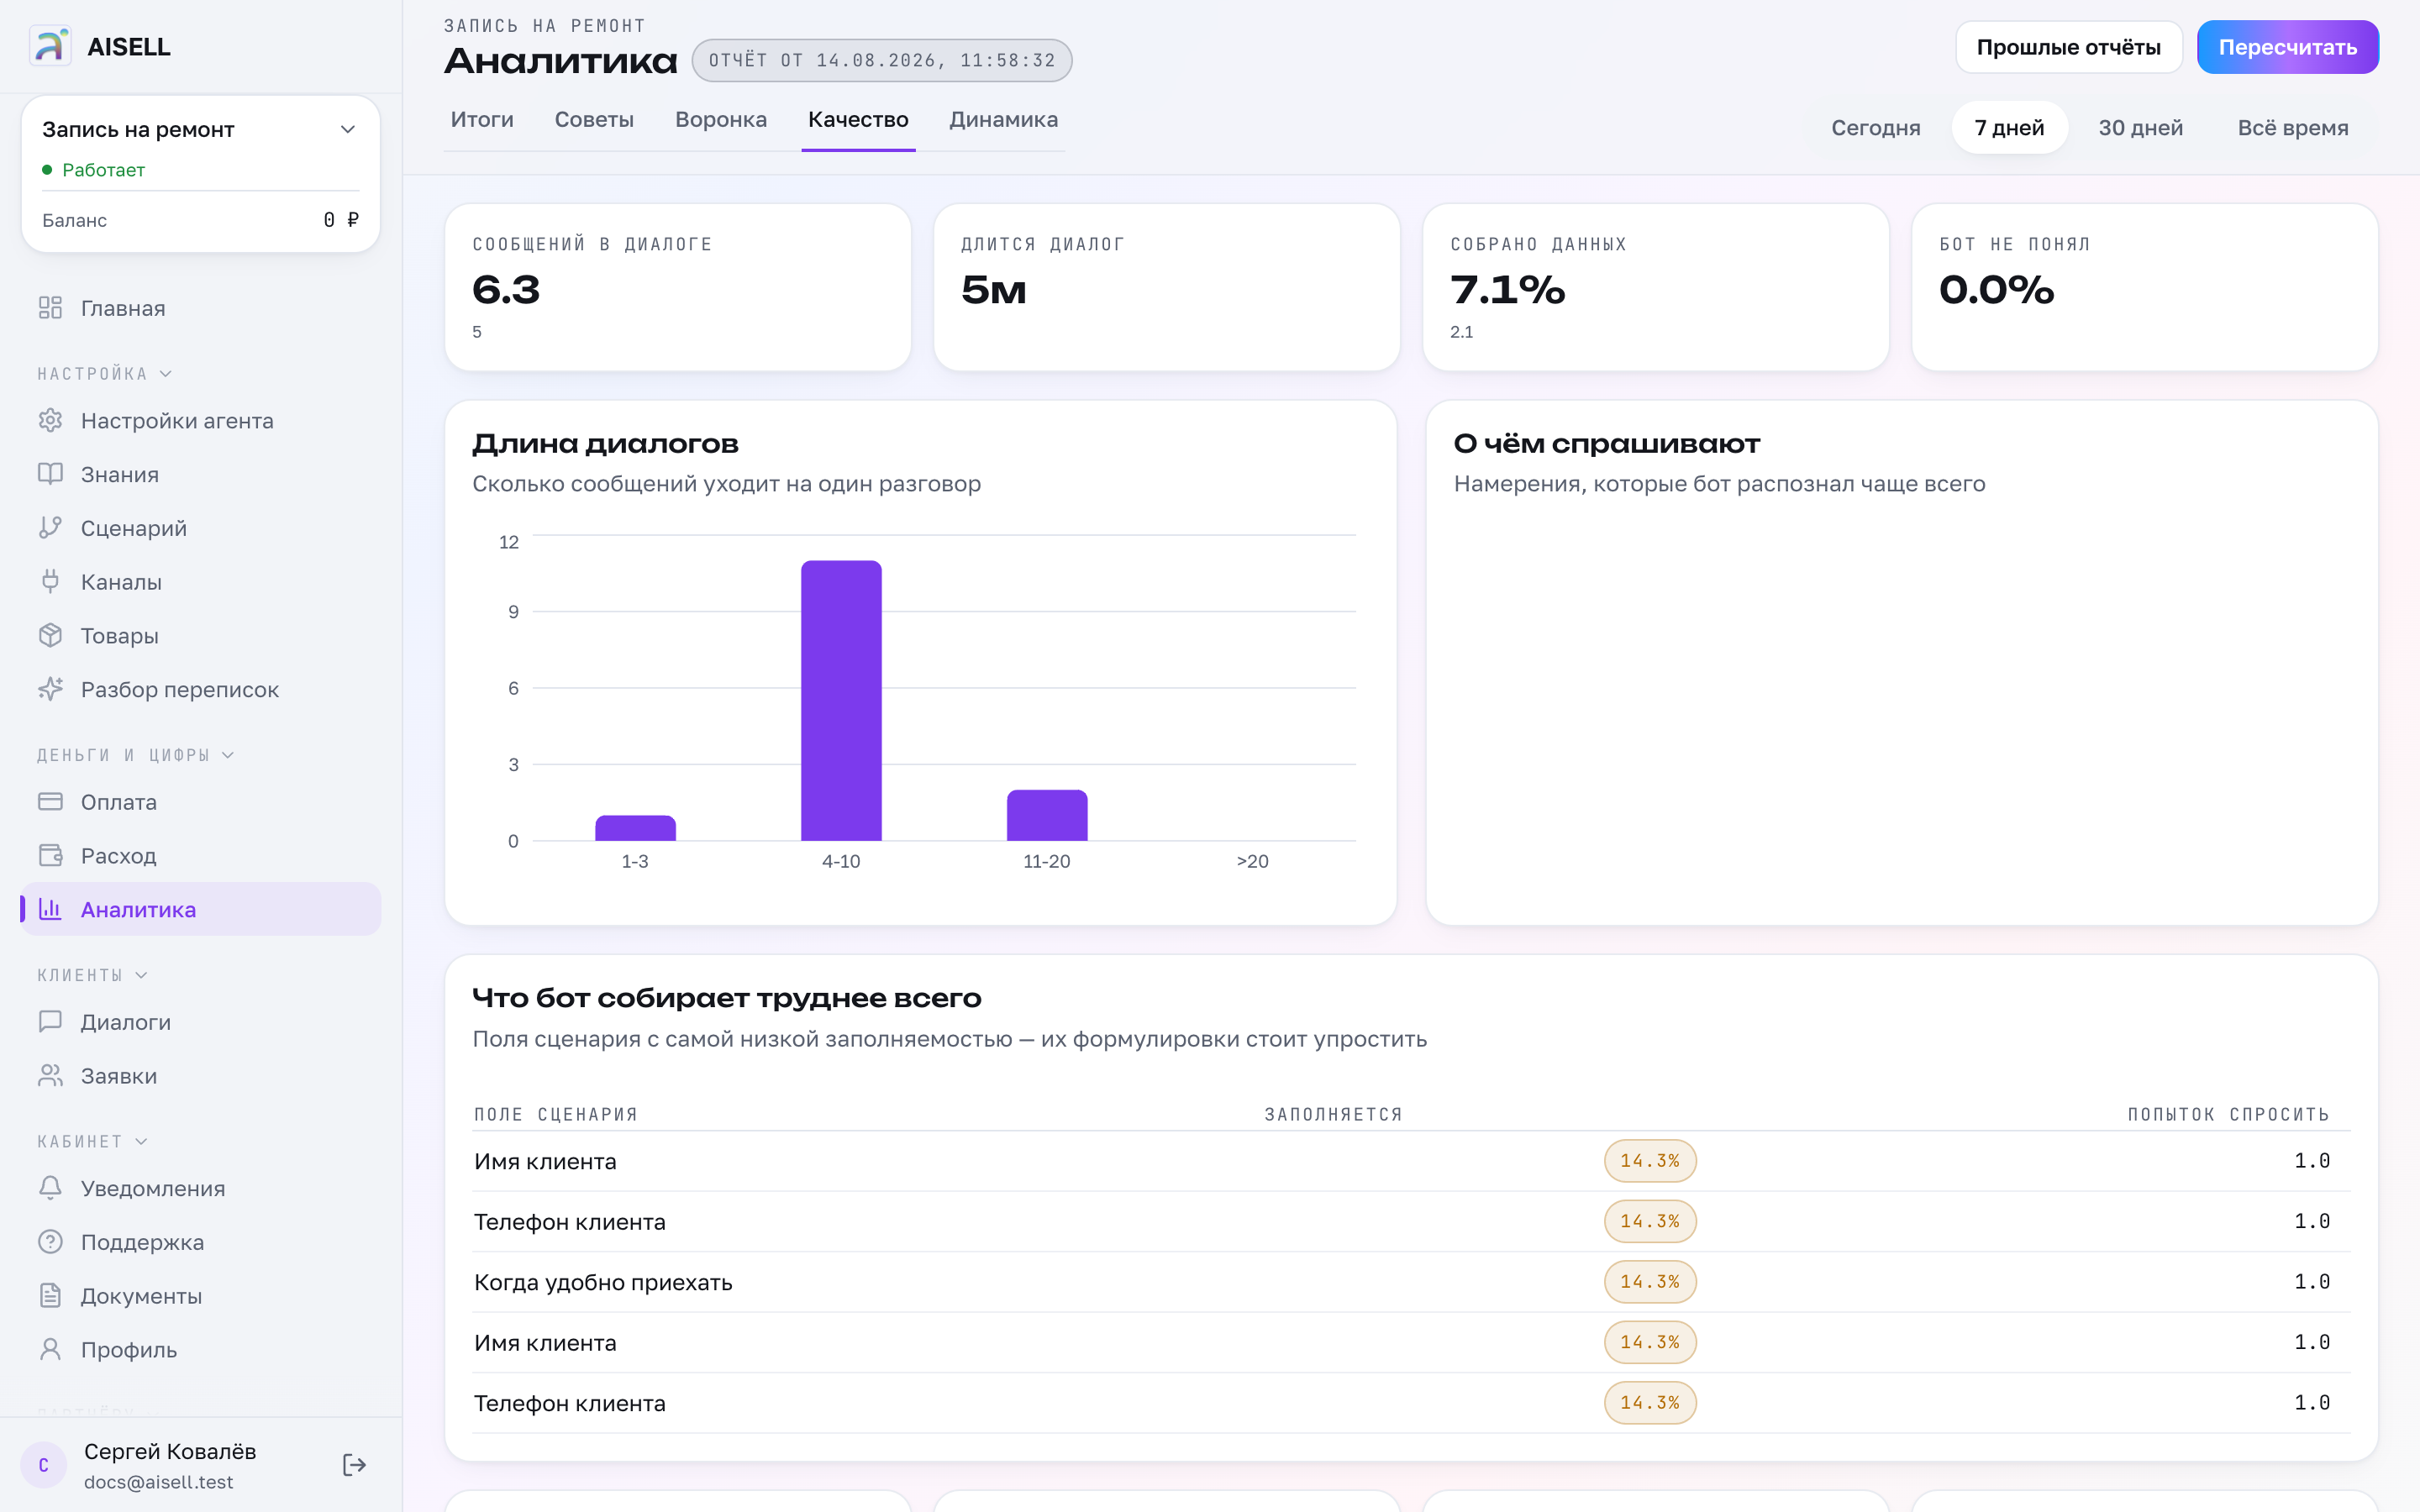
Task: Open Прошлые отчёты
Action: tap(2069, 47)
